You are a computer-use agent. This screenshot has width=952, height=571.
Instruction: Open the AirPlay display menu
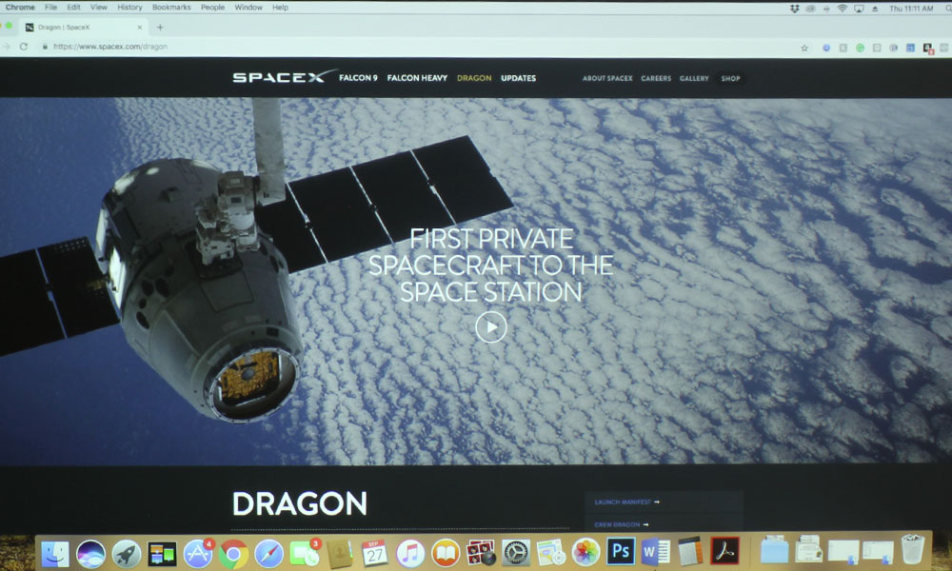point(859,9)
